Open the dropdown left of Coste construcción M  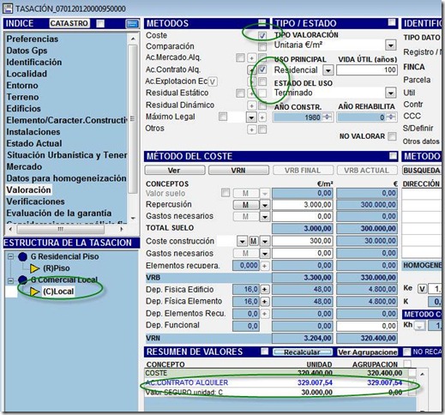pyautogui.click(x=242, y=242)
